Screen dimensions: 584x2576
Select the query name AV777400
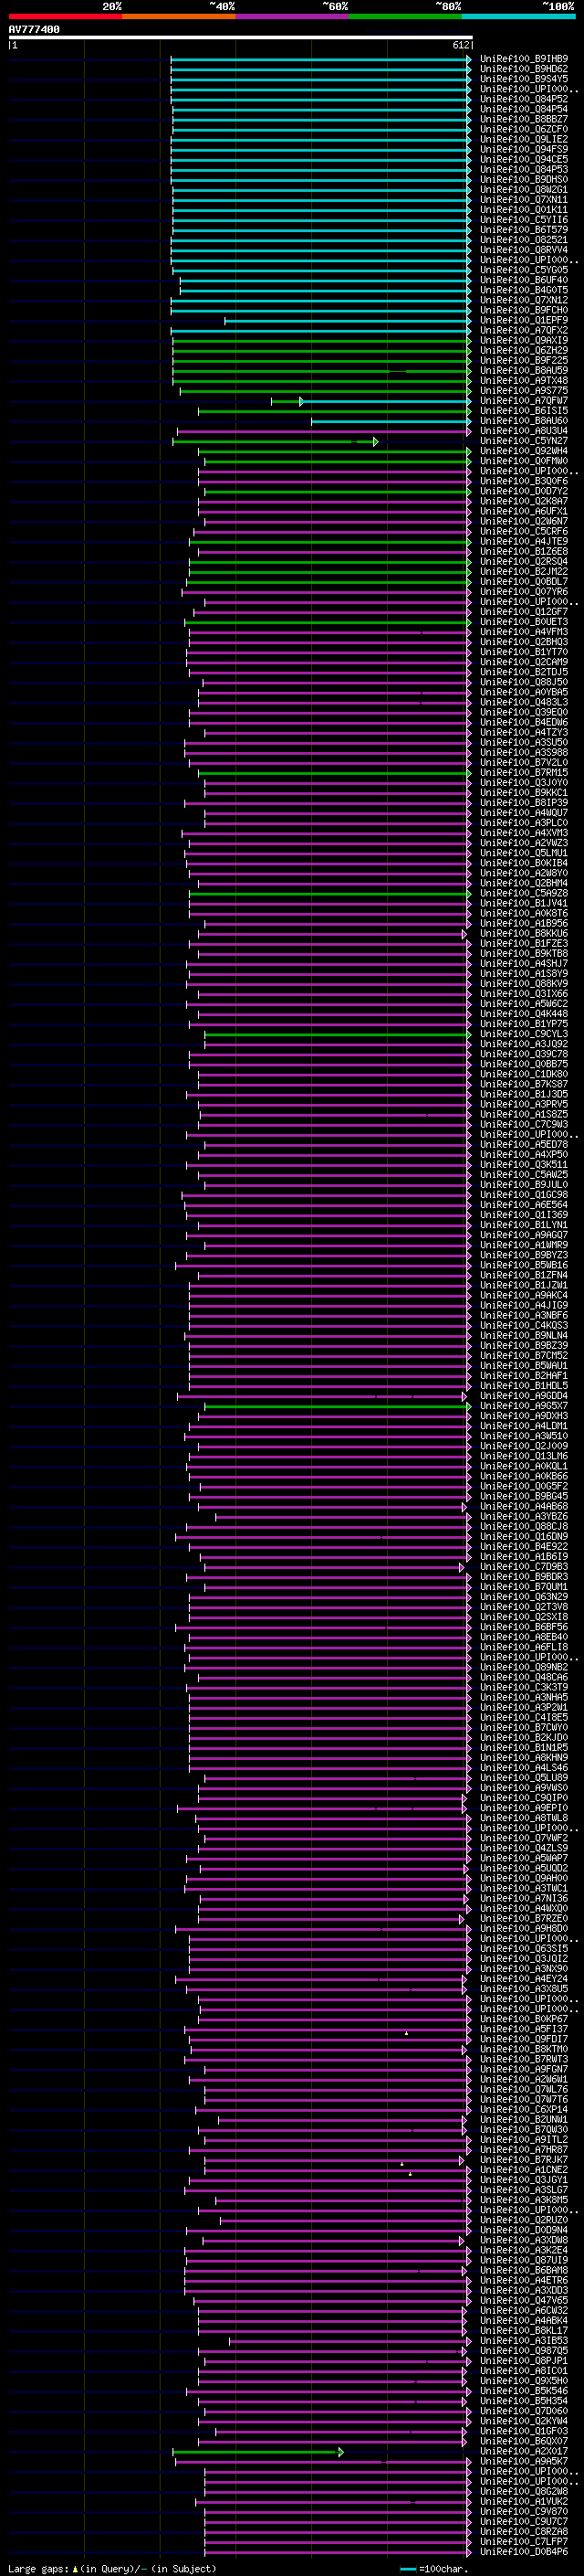(34, 30)
